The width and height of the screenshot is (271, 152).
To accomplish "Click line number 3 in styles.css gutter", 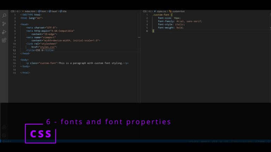I will click(x=147, y=21).
